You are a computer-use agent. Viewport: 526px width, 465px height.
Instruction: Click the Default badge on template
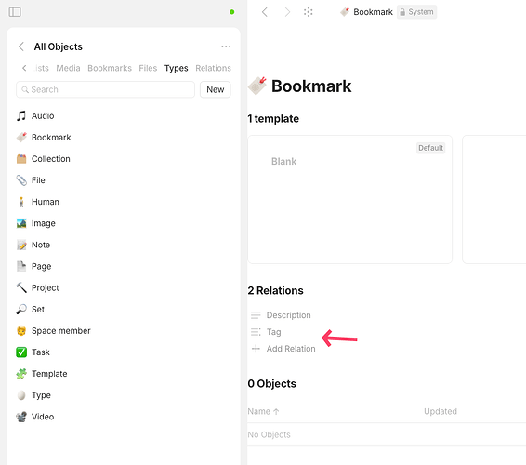(430, 148)
